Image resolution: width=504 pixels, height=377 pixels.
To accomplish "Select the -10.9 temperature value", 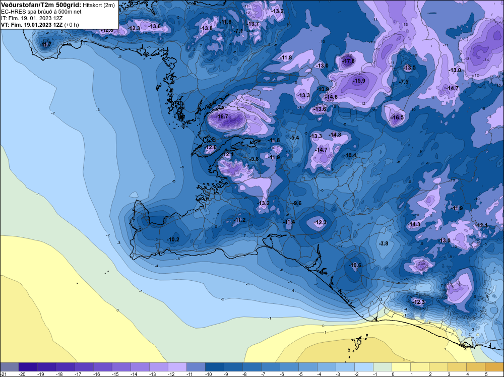I will (x=323, y=89).
